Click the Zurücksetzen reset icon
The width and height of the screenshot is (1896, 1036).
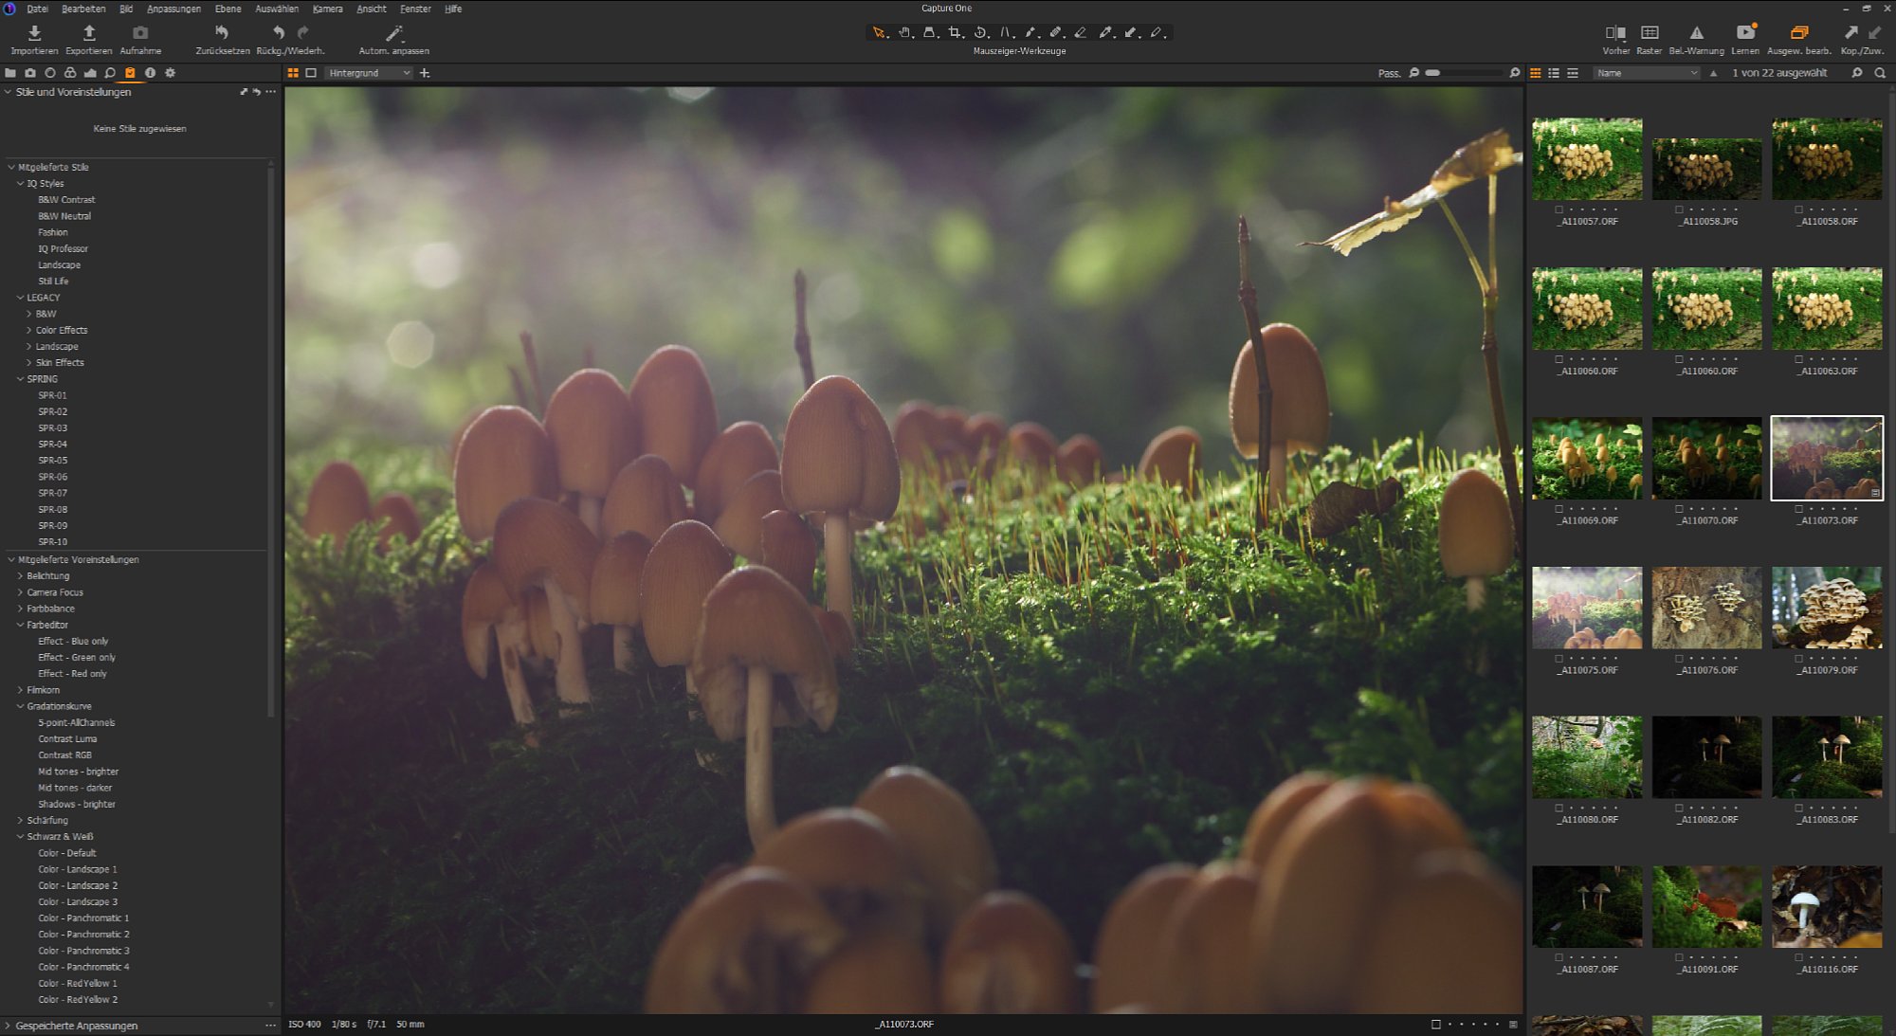tap(222, 33)
